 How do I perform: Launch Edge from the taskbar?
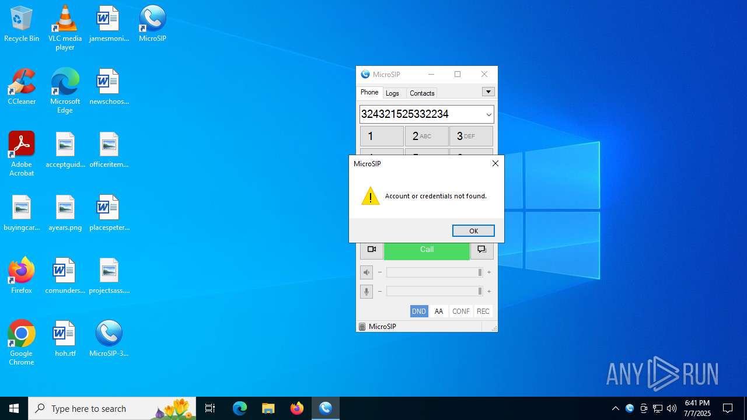(240, 408)
